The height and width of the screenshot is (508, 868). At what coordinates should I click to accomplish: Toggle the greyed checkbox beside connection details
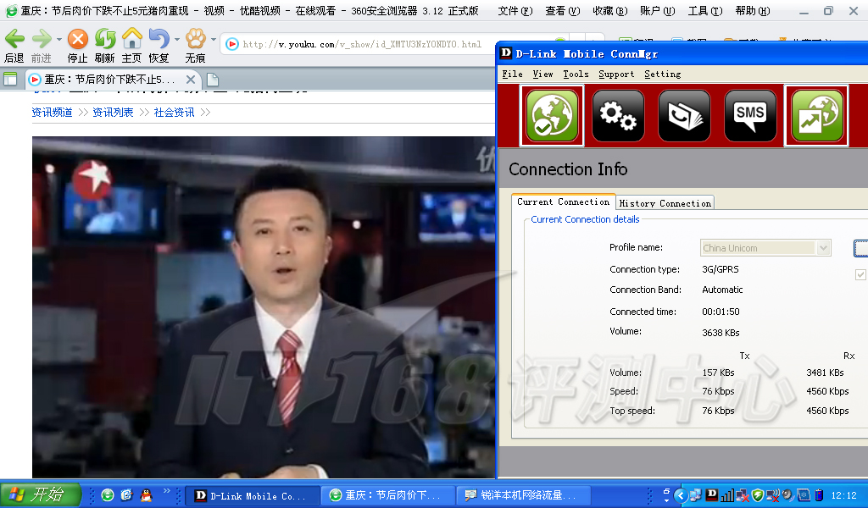click(x=861, y=274)
